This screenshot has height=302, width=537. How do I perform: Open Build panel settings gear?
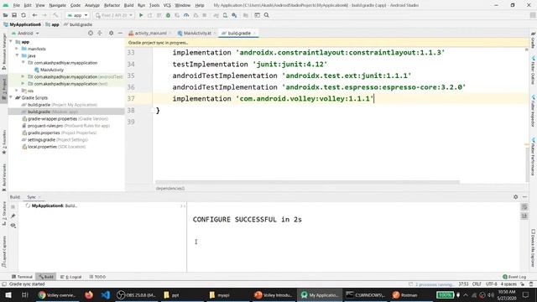pos(515,197)
